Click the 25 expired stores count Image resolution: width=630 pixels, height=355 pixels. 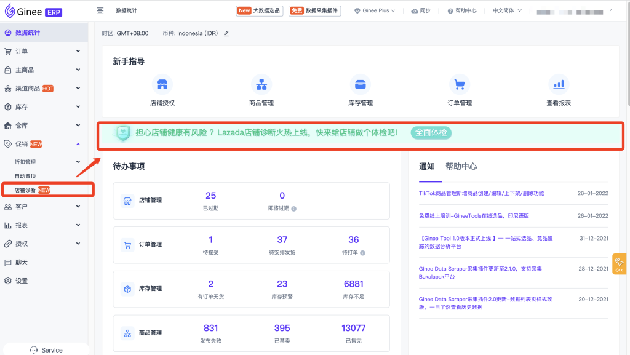coord(210,196)
